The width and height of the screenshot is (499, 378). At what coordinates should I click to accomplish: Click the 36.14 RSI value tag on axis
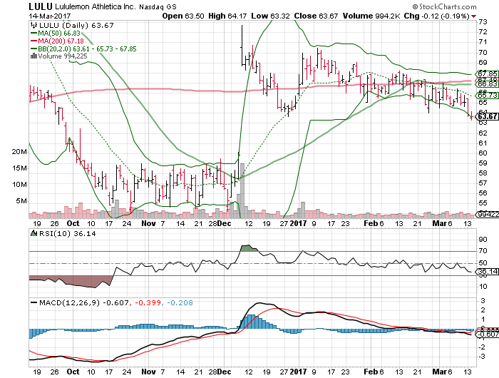[487, 272]
